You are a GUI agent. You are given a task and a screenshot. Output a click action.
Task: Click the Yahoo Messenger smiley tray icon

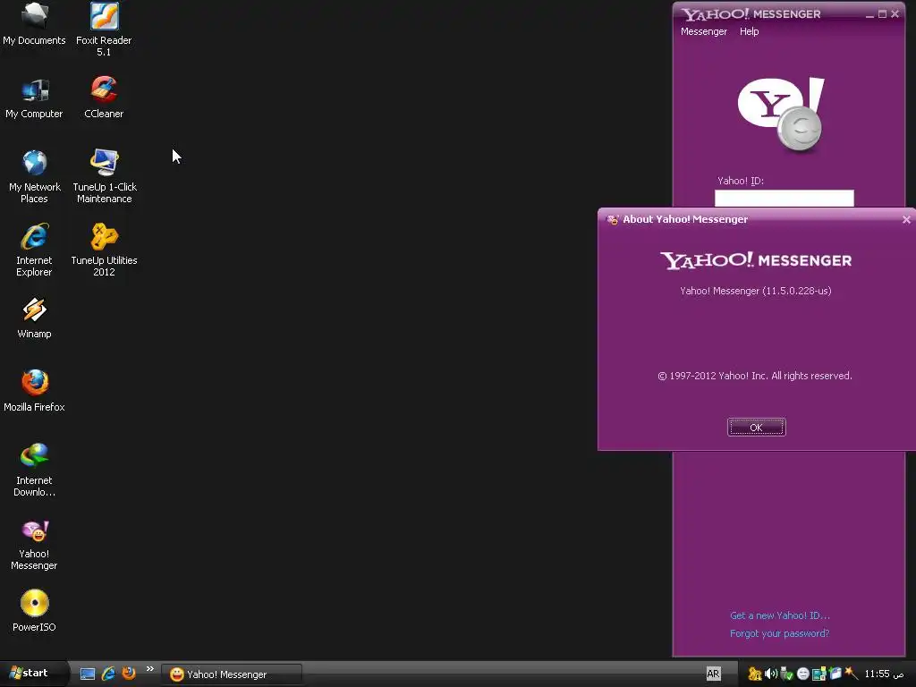point(803,674)
